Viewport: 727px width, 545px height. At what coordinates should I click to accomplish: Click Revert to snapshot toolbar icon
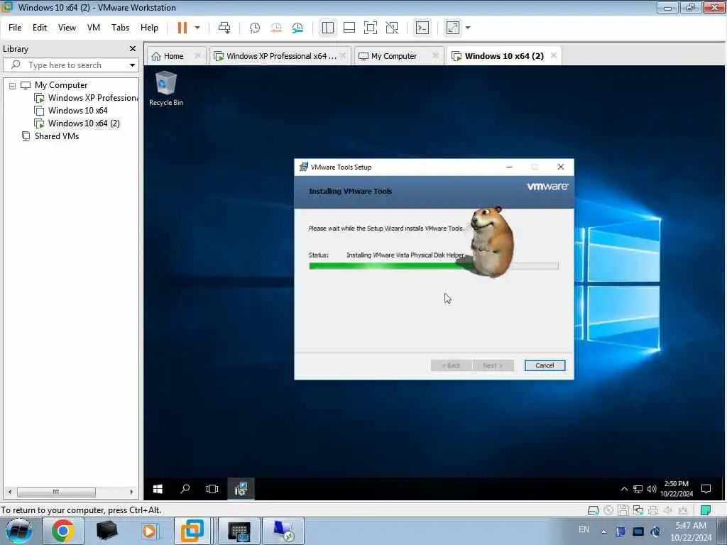click(276, 28)
